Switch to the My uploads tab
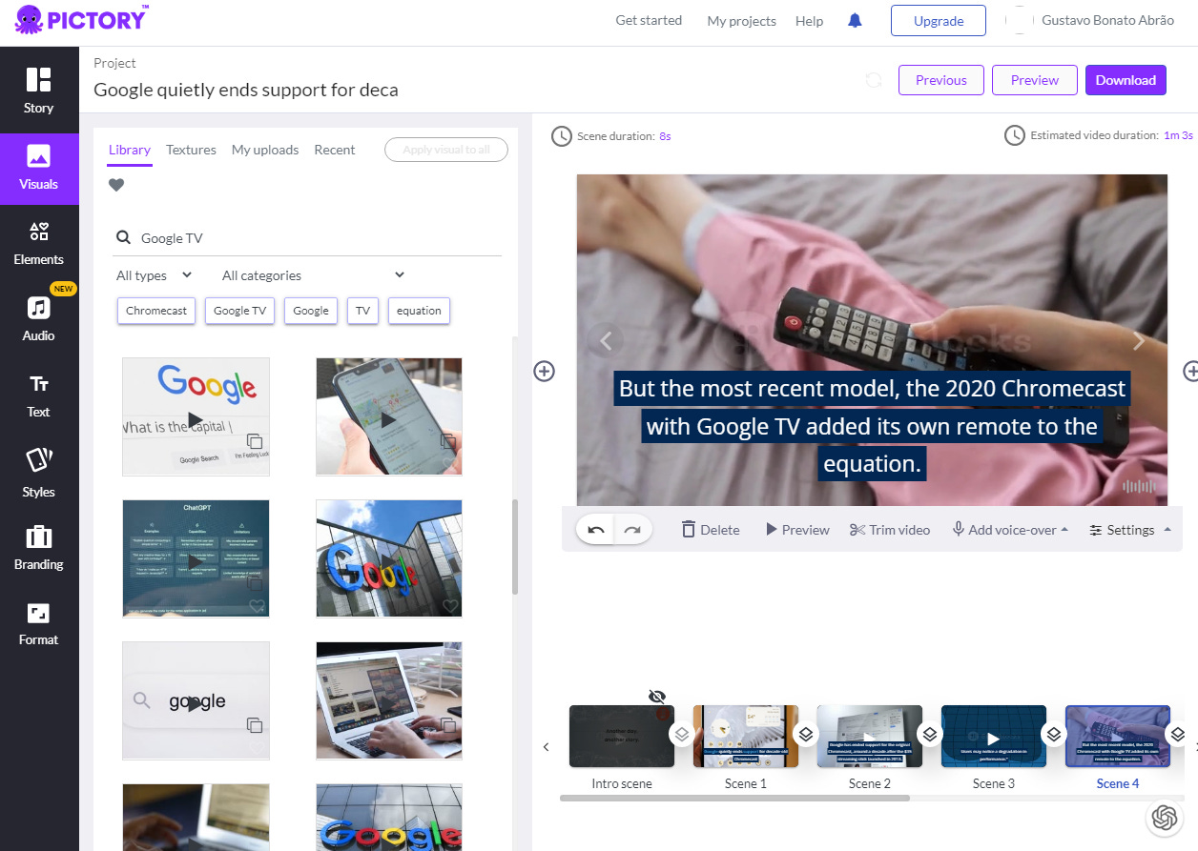1198x851 pixels. click(265, 150)
